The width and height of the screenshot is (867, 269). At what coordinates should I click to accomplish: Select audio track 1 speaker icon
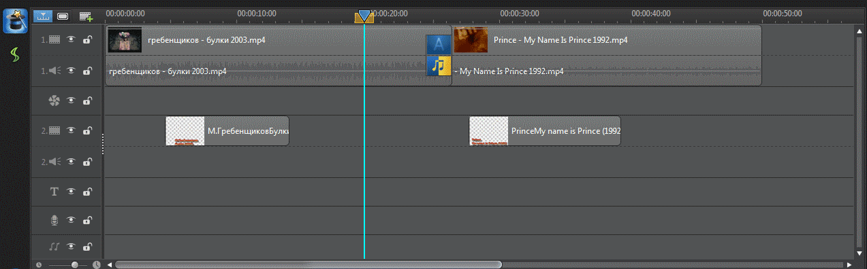(54, 71)
